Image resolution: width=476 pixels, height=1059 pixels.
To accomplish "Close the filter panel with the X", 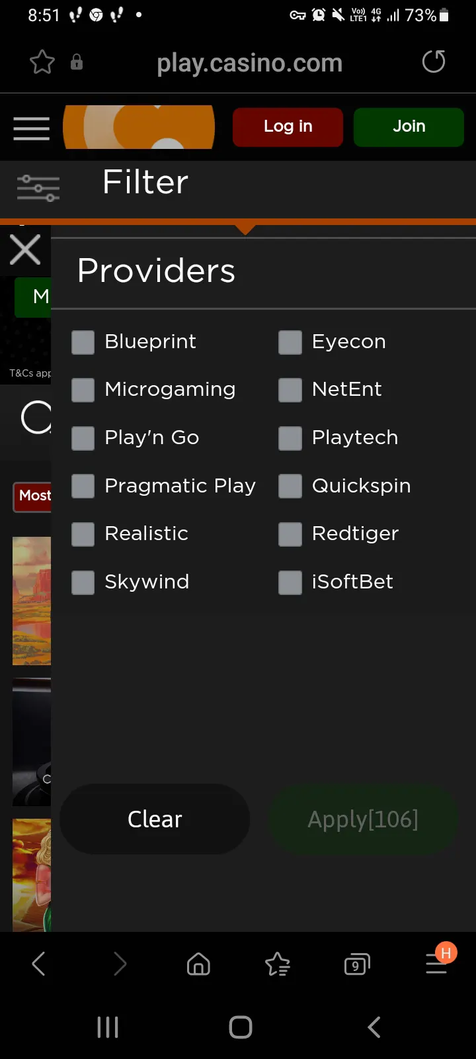I will 25,250.
